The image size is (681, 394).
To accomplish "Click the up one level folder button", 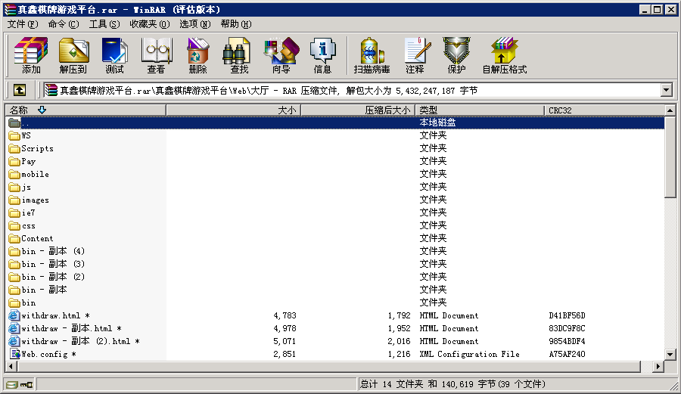I will click(x=20, y=90).
